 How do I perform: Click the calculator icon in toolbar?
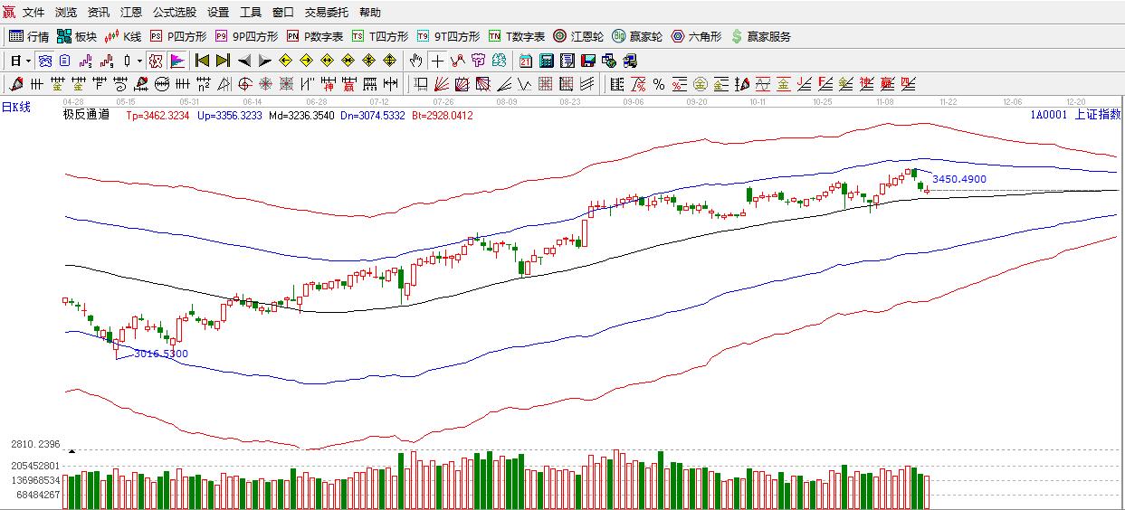pyautogui.click(x=547, y=61)
